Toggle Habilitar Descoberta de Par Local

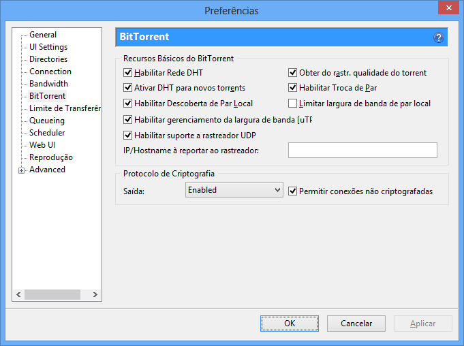click(127, 104)
